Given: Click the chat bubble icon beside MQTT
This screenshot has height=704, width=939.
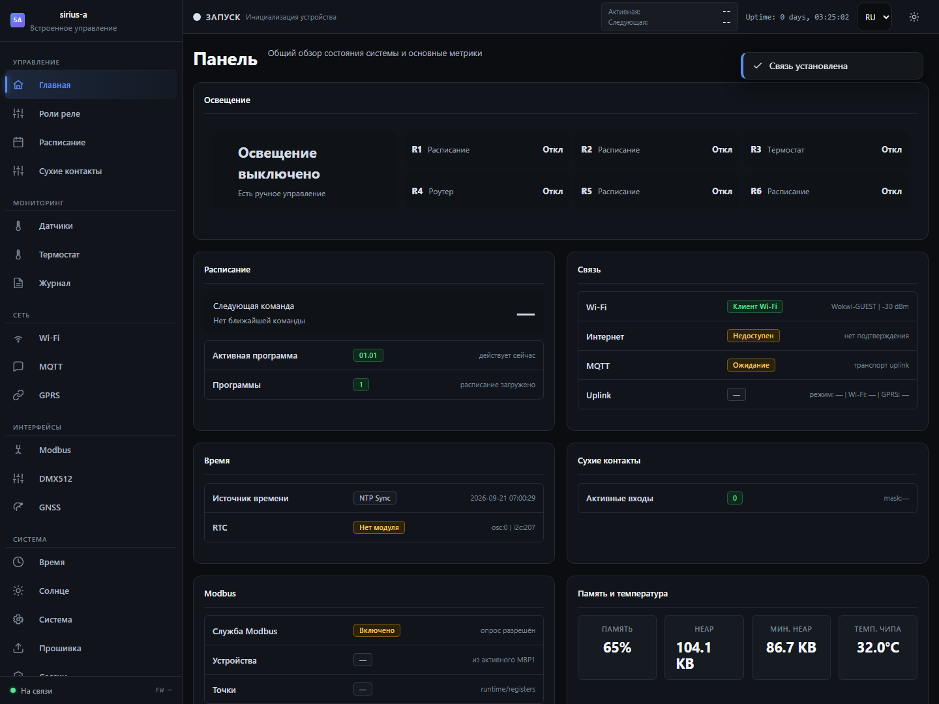Looking at the screenshot, I should pos(18,366).
